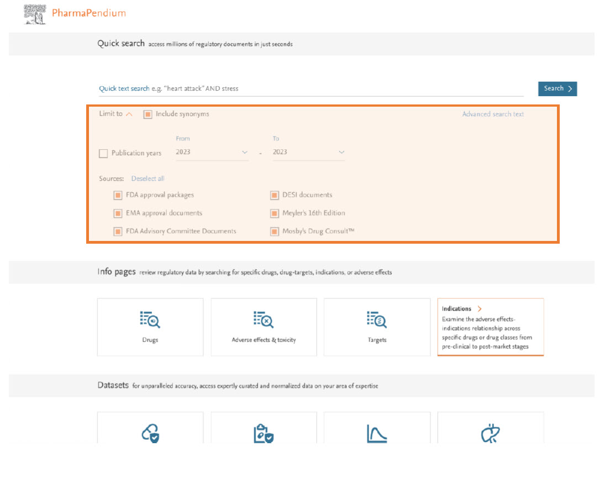This screenshot has width=610, height=478.
Task: Open Advanced search text link
Action: 493,114
